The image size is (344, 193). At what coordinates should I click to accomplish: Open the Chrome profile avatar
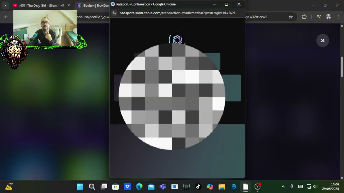tap(328, 17)
